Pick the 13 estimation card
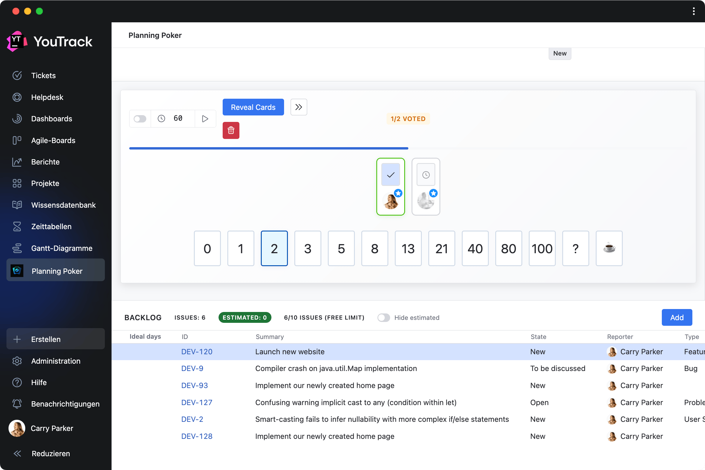Screen dimensions: 705x470 pos(408,248)
